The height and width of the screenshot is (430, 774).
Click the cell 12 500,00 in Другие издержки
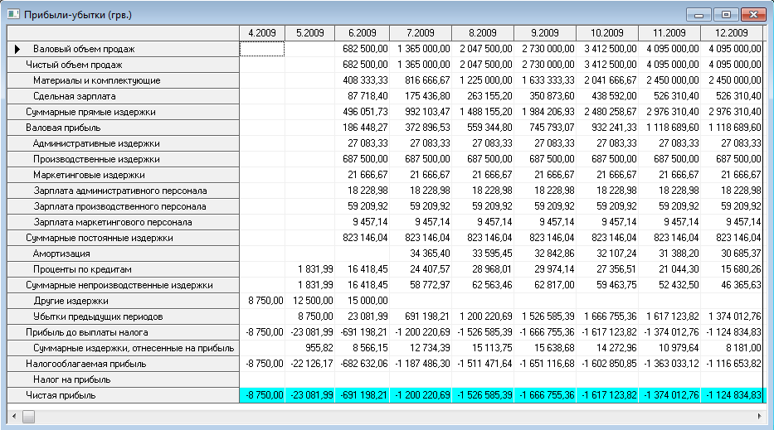pyautogui.click(x=310, y=302)
